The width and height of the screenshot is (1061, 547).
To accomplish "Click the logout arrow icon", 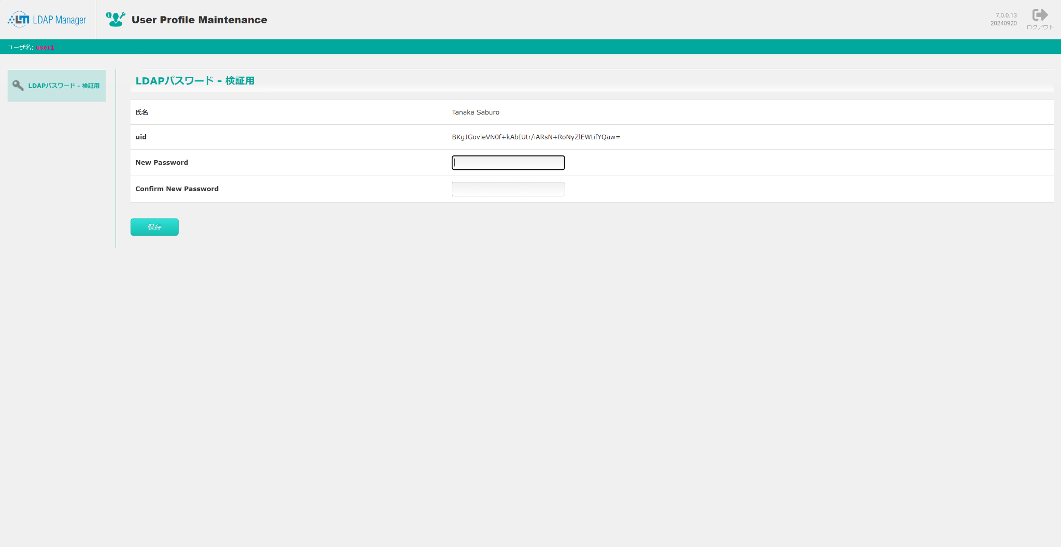I will click(x=1040, y=15).
